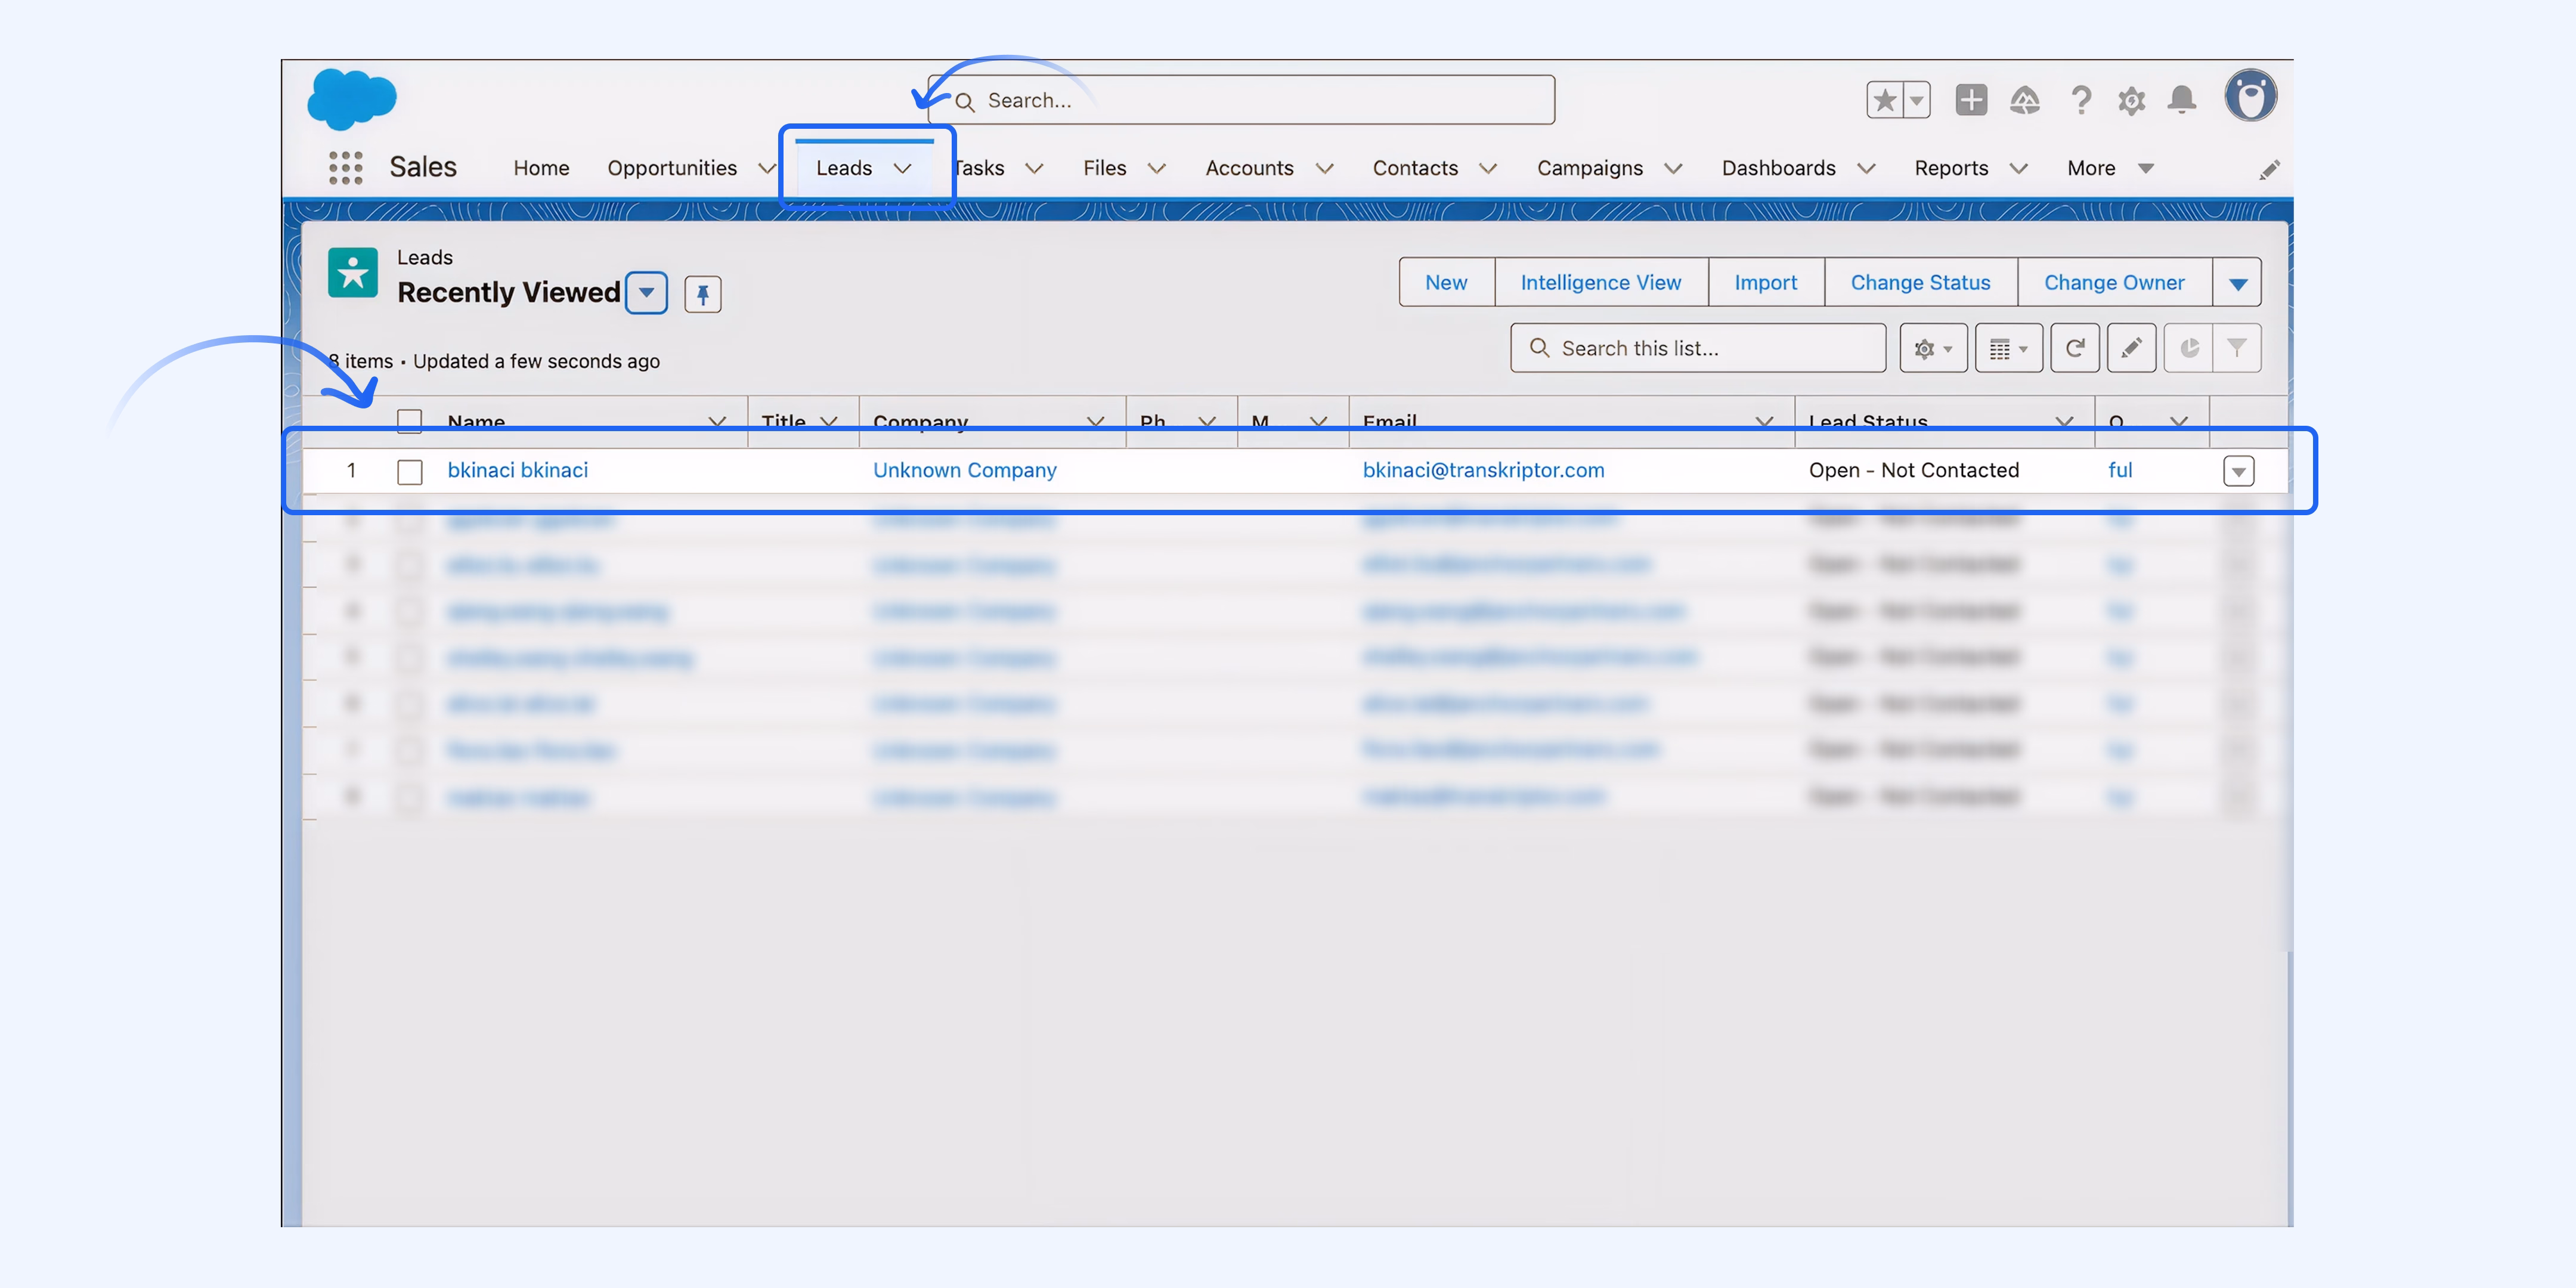Open the App Launcher waffle icon
Viewport: 2576px width, 1288px height.
click(346, 167)
